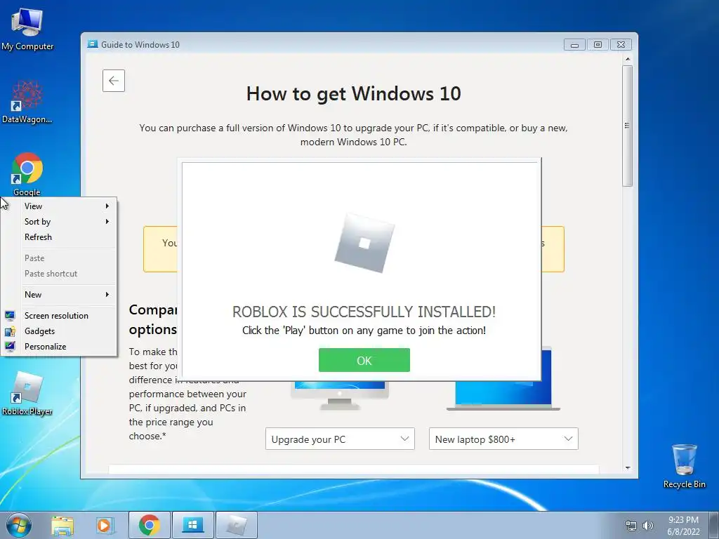This screenshot has width=719, height=539.
Task: Click the ROBLOX IS SUCCESSFULLY INSTALLED text
Action: coord(364,312)
